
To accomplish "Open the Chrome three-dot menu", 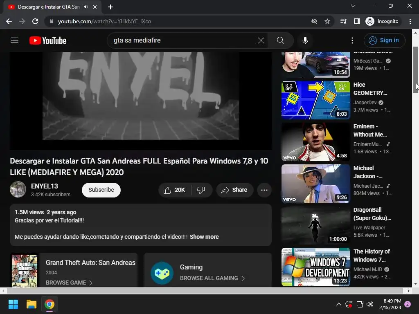I will pyautogui.click(x=410, y=21).
